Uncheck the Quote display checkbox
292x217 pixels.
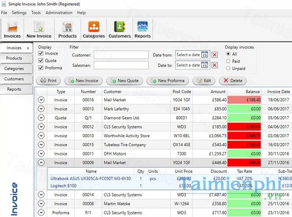(41, 60)
